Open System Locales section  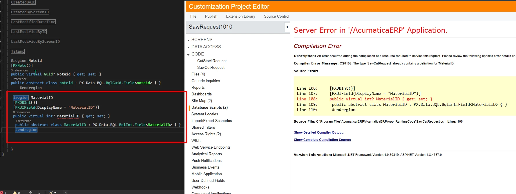[x=205, y=114]
